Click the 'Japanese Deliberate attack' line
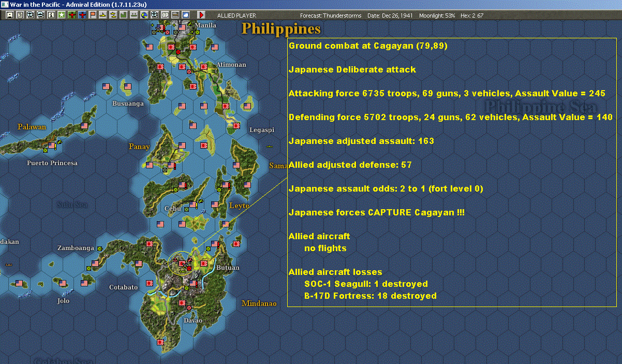The width and height of the screenshot is (622, 364). point(352,69)
